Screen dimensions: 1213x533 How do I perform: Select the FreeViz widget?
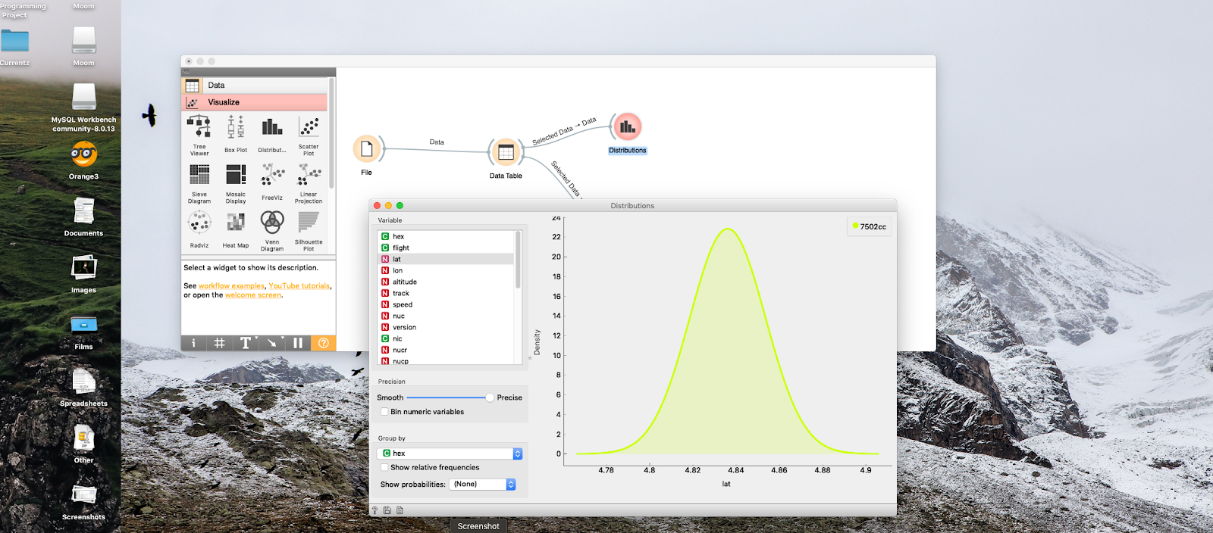click(x=272, y=182)
